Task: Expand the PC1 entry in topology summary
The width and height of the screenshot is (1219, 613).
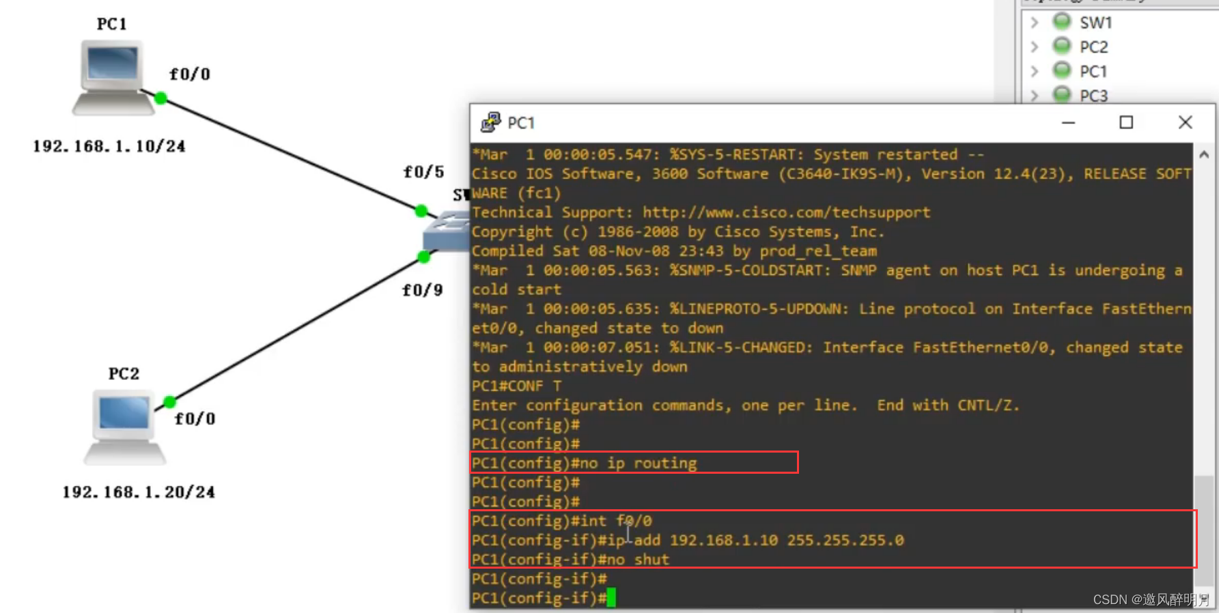Action: point(1035,71)
